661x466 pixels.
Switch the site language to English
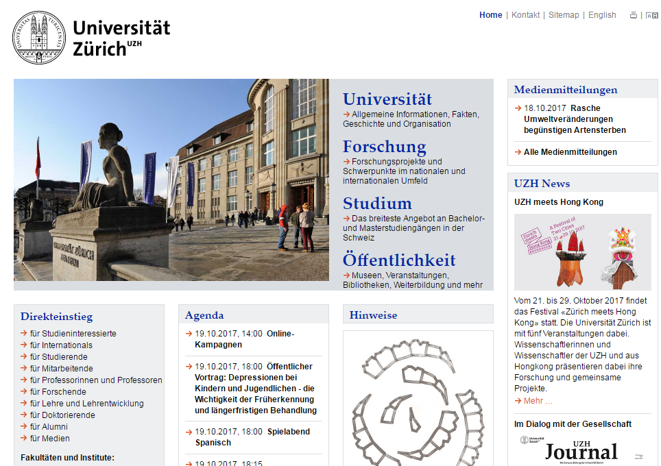(602, 15)
